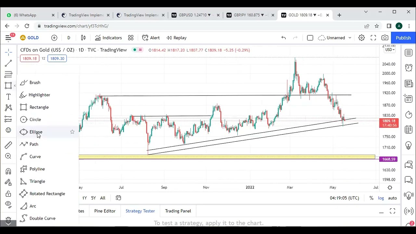Viewport: 416px width, 234px height.
Task: Toggle auto scale
Action: pos(392,198)
